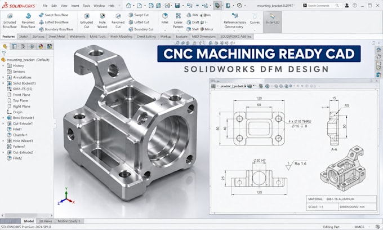Viewport: 383px width, 230px height.
Task: Expand the Cut-Extrude1 feature
Action: pyautogui.click(x=3, y=123)
